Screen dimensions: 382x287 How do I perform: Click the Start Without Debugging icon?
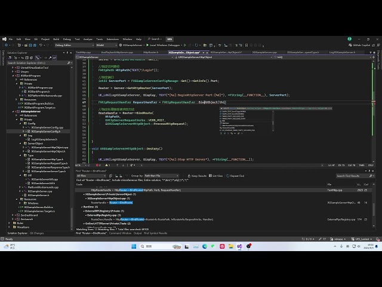(185, 45)
